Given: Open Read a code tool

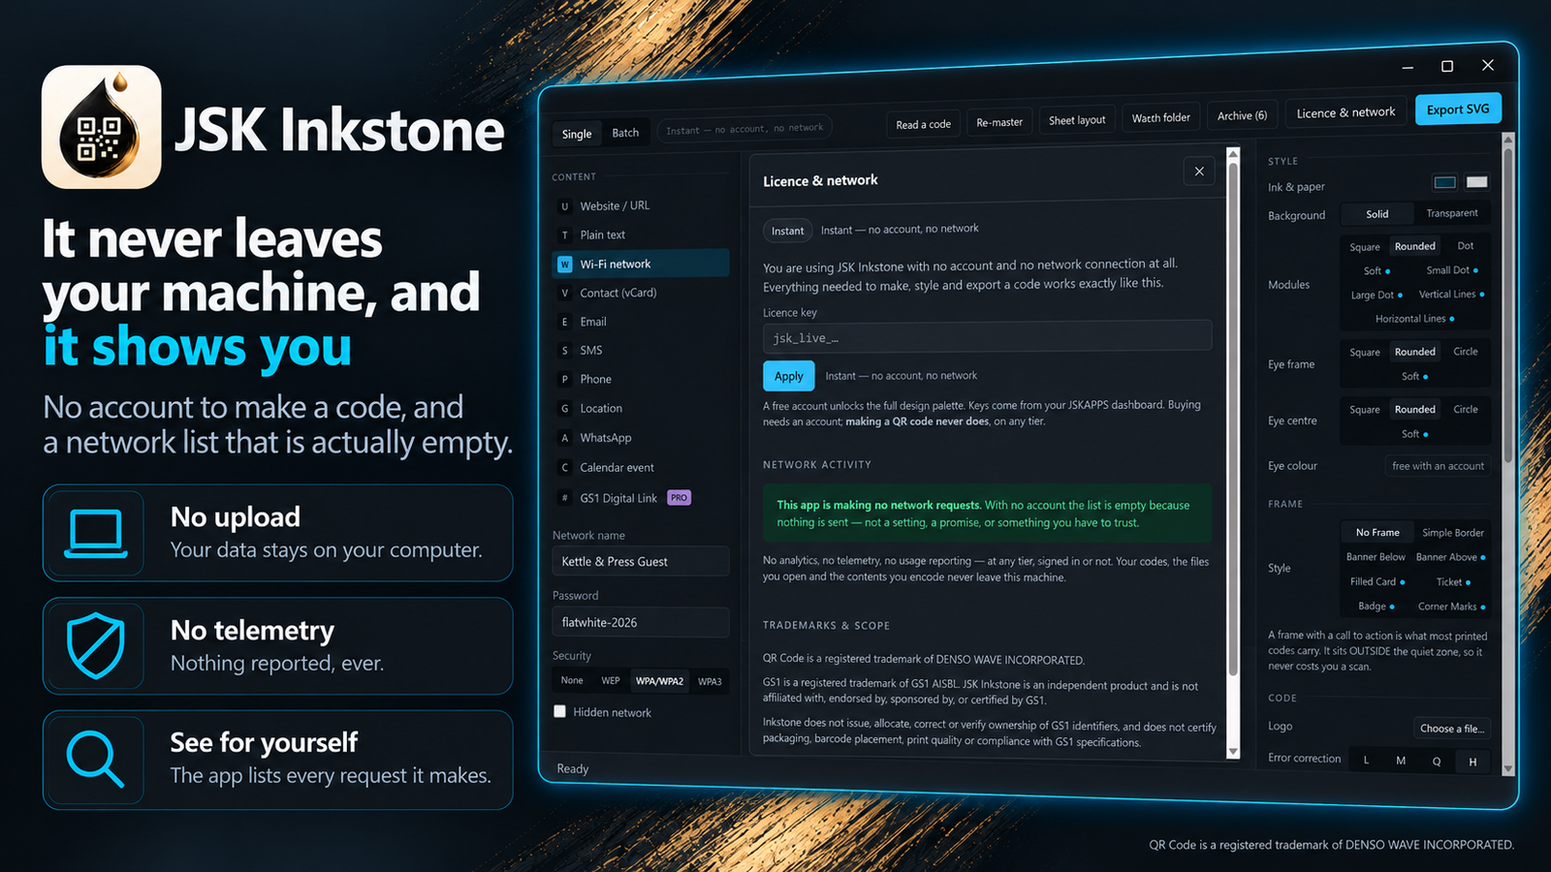Looking at the screenshot, I should (923, 124).
